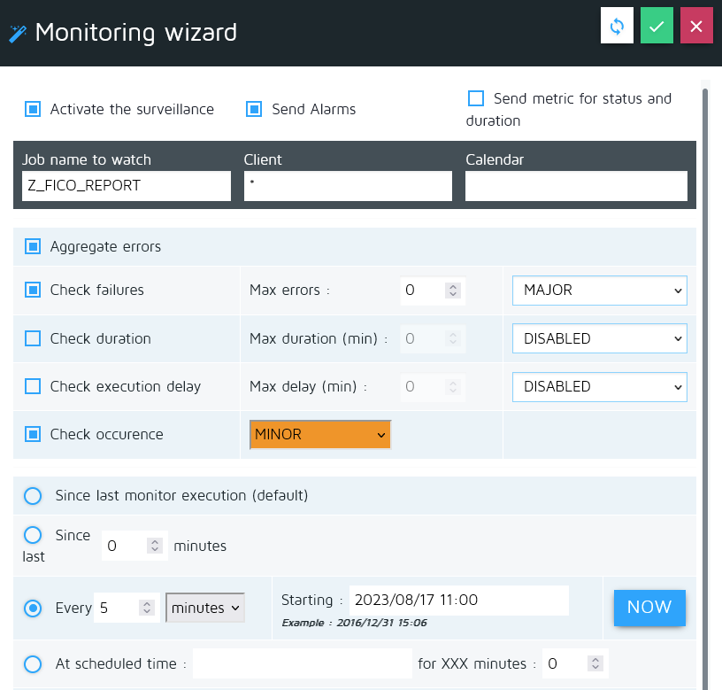
Task: Select the At scheduled time radio button
Action: pos(33,664)
